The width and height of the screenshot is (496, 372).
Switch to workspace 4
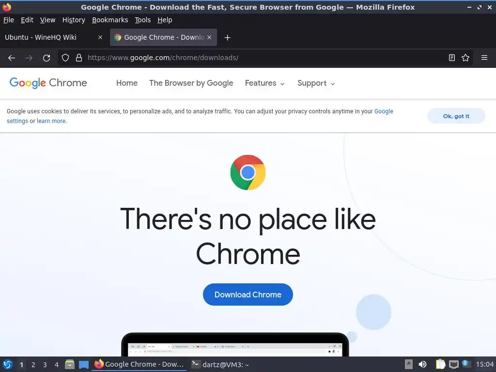tap(57, 365)
